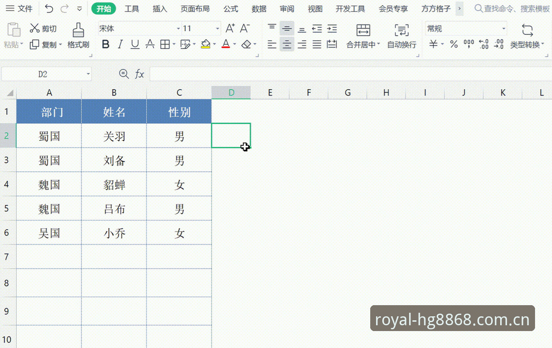Open the fill color dropdown arrow

(214, 44)
